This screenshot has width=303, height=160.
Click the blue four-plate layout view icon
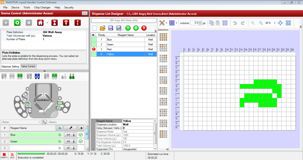pos(288,23)
